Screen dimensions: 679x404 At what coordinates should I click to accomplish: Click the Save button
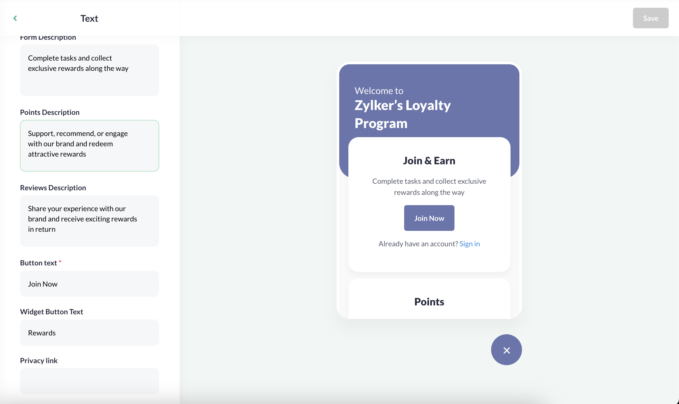click(x=650, y=18)
